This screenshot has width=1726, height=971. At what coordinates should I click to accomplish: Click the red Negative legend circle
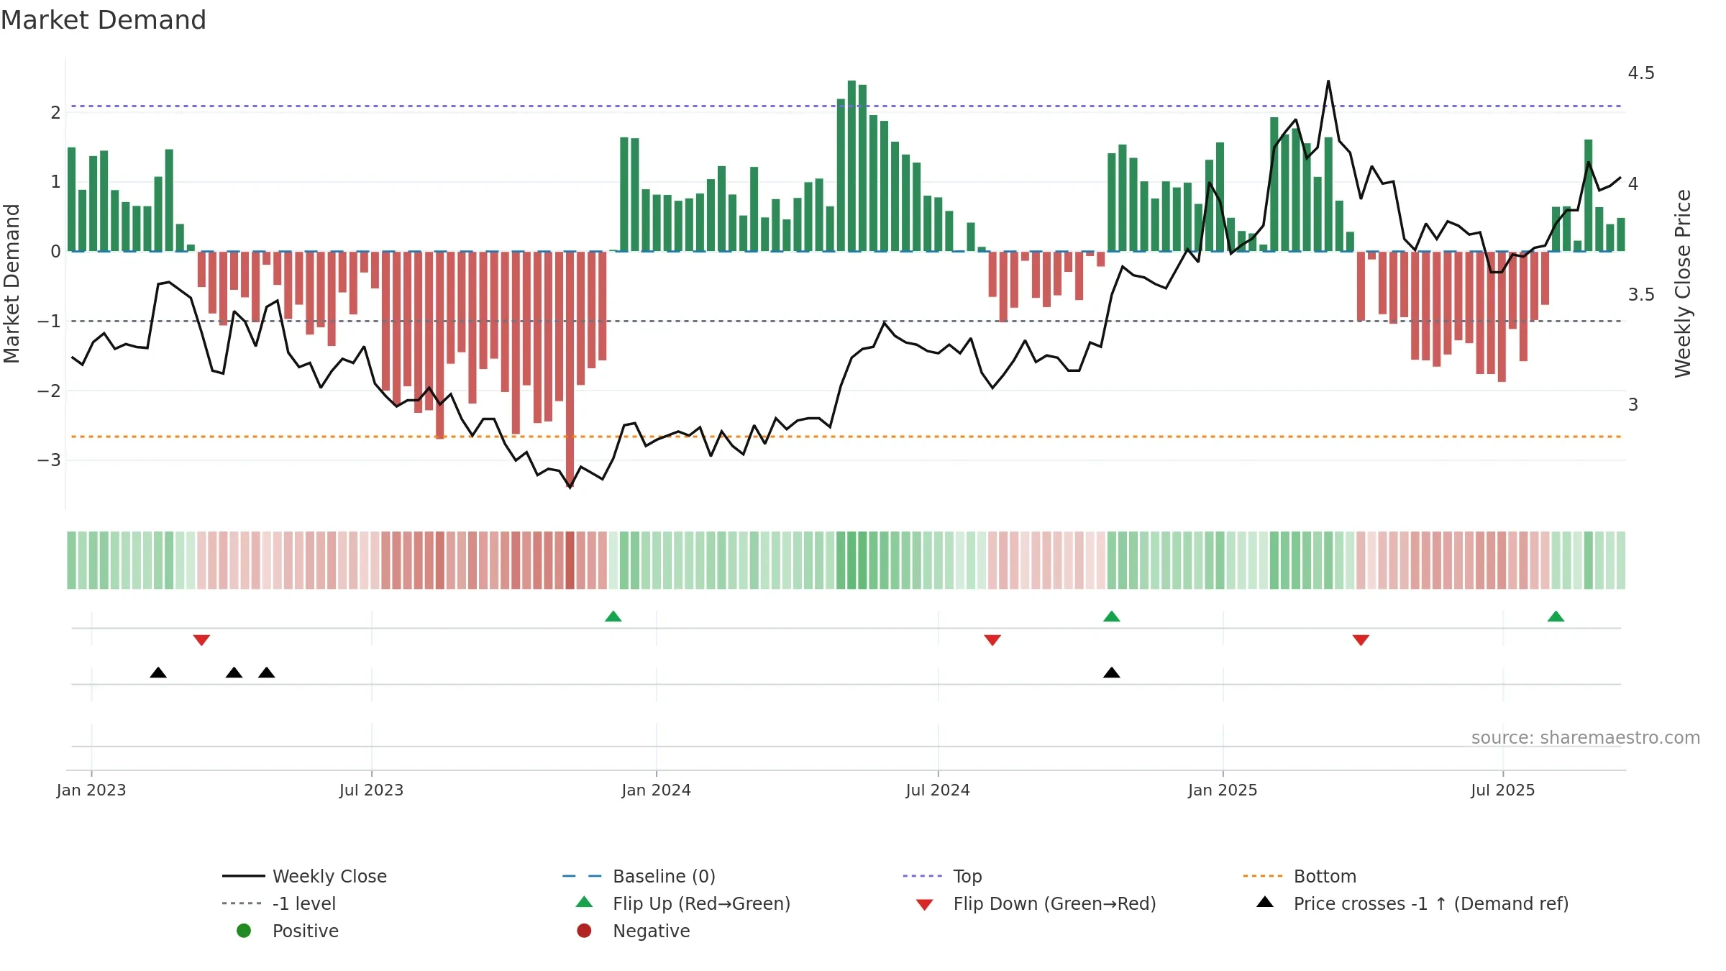coord(584,931)
